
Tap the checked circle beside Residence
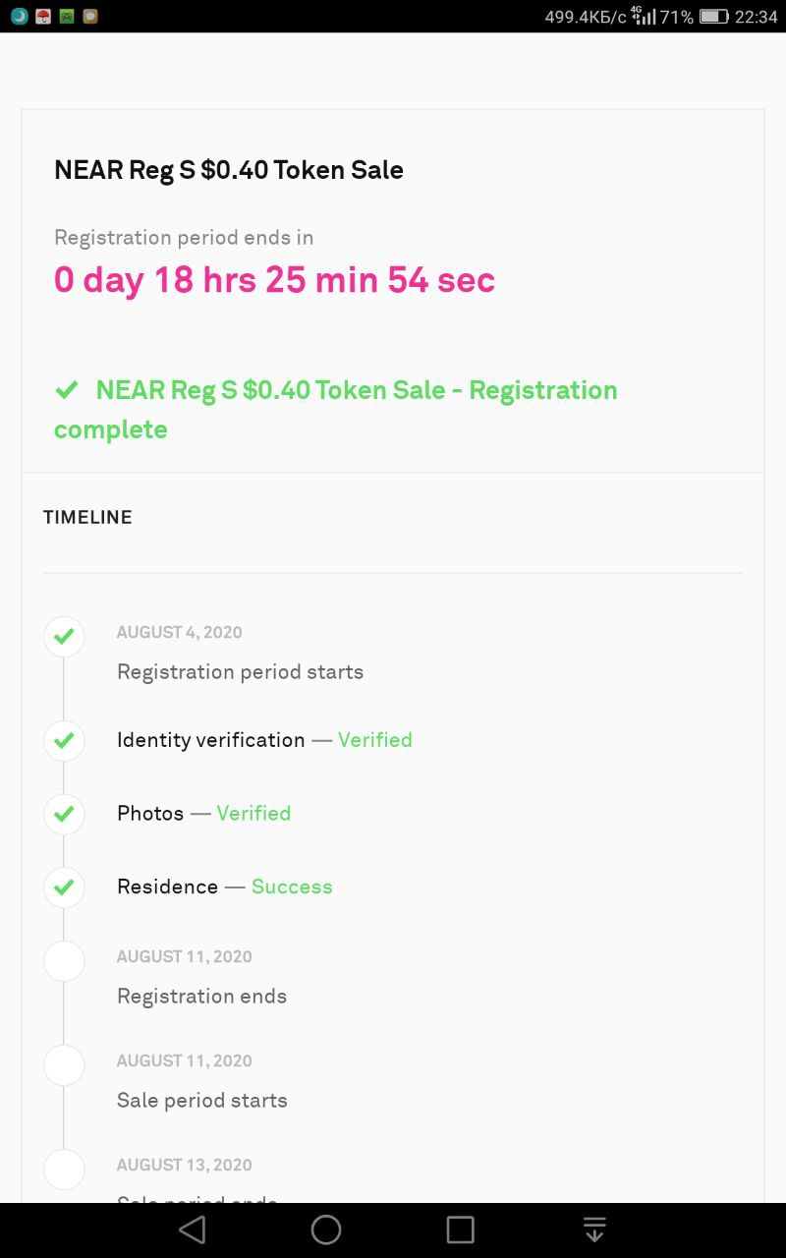pyautogui.click(x=64, y=887)
